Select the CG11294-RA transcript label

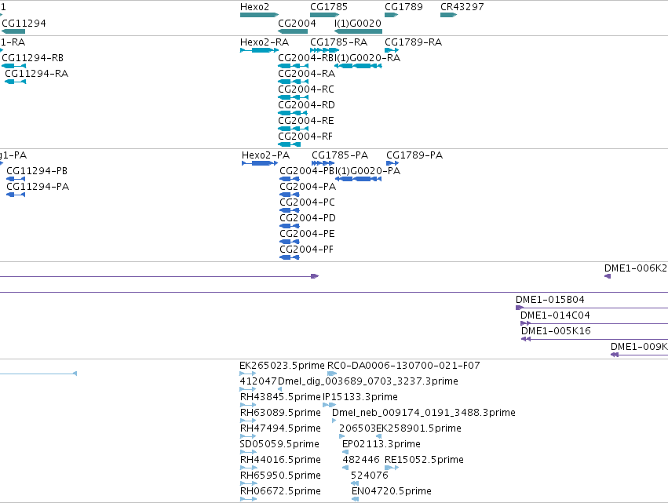point(37,73)
